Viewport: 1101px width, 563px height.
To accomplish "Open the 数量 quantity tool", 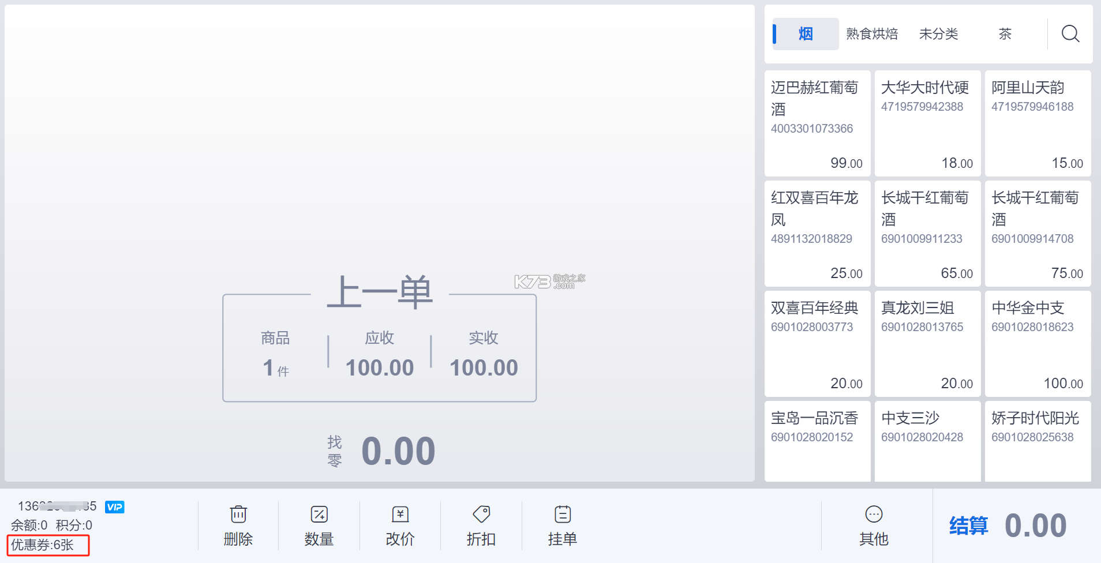I will [319, 513].
